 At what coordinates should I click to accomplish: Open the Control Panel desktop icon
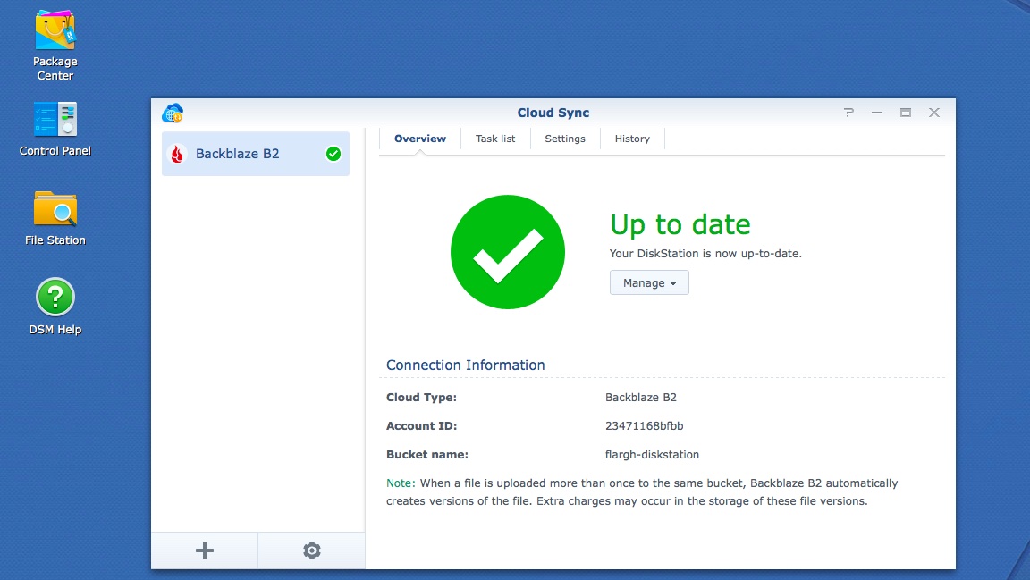click(x=55, y=119)
